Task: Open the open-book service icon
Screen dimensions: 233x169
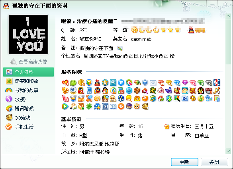Action: (x=113, y=106)
